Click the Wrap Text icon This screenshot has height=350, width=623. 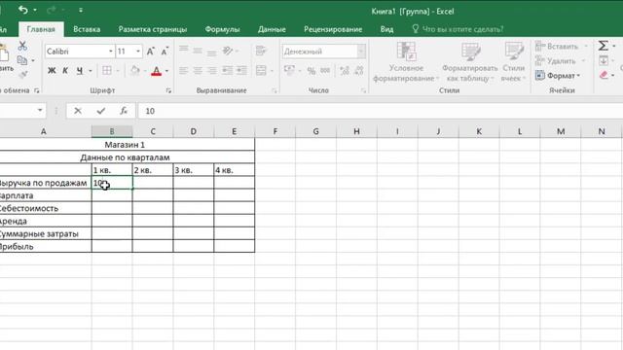coord(261,51)
